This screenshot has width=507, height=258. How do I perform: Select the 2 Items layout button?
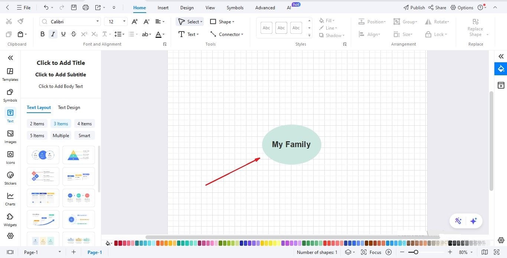(x=37, y=124)
